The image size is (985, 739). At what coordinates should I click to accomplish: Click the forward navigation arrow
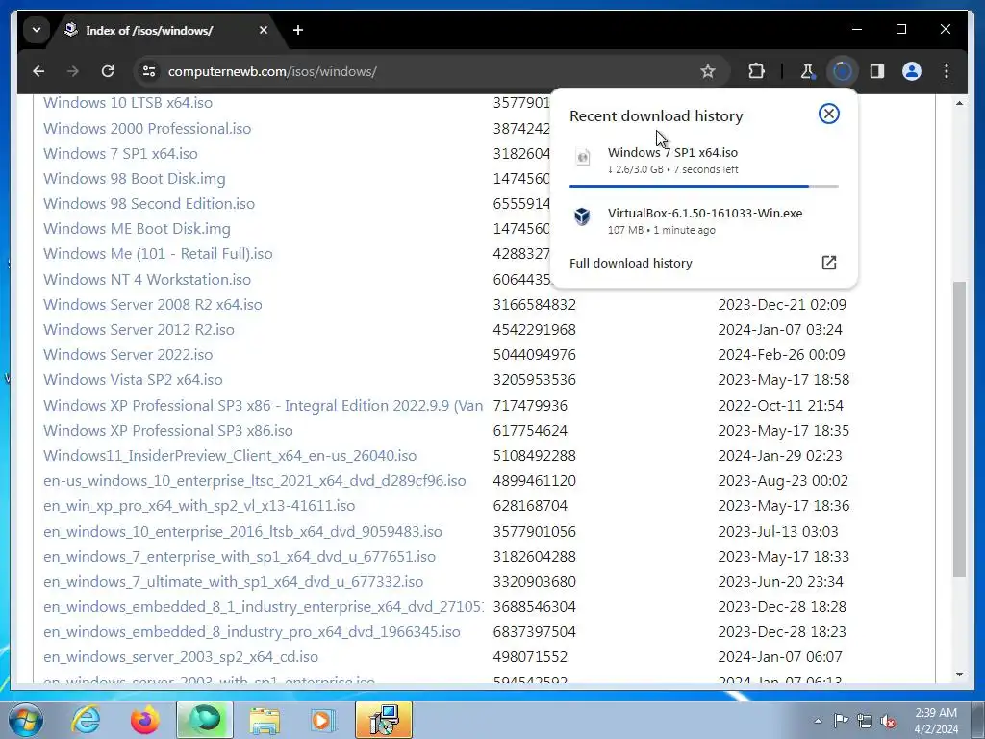pyautogui.click(x=73, y=71)
